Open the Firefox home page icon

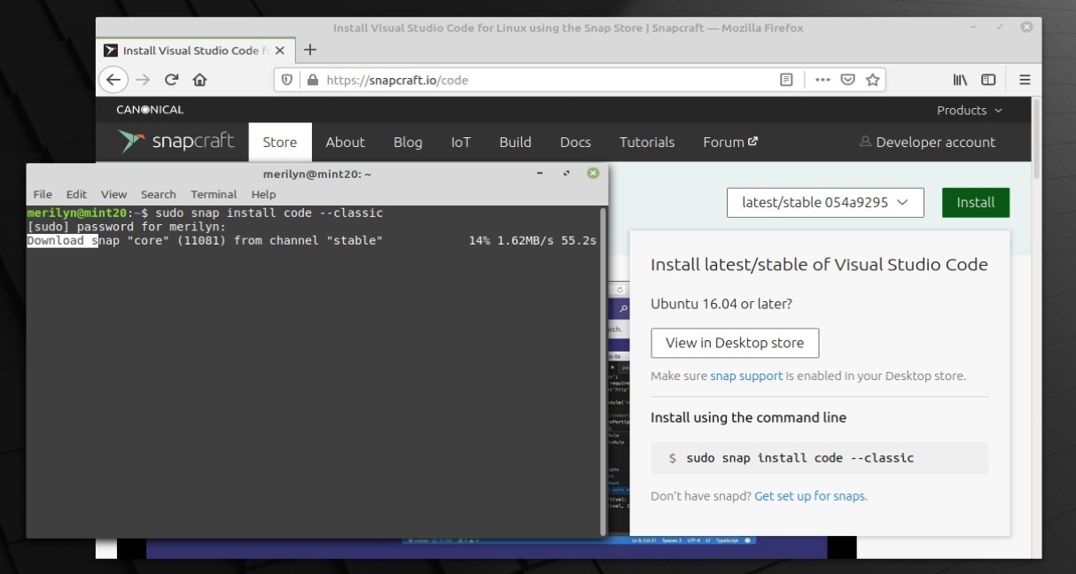coord(199,80)
